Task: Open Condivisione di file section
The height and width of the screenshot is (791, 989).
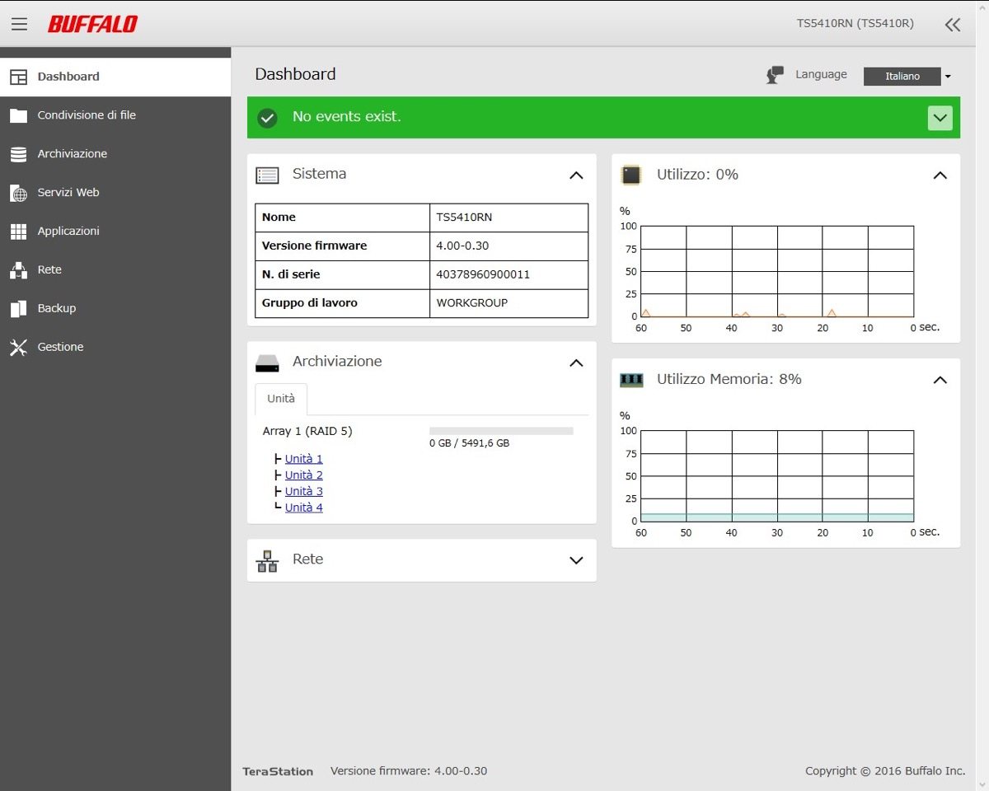Action: [115, 115]
